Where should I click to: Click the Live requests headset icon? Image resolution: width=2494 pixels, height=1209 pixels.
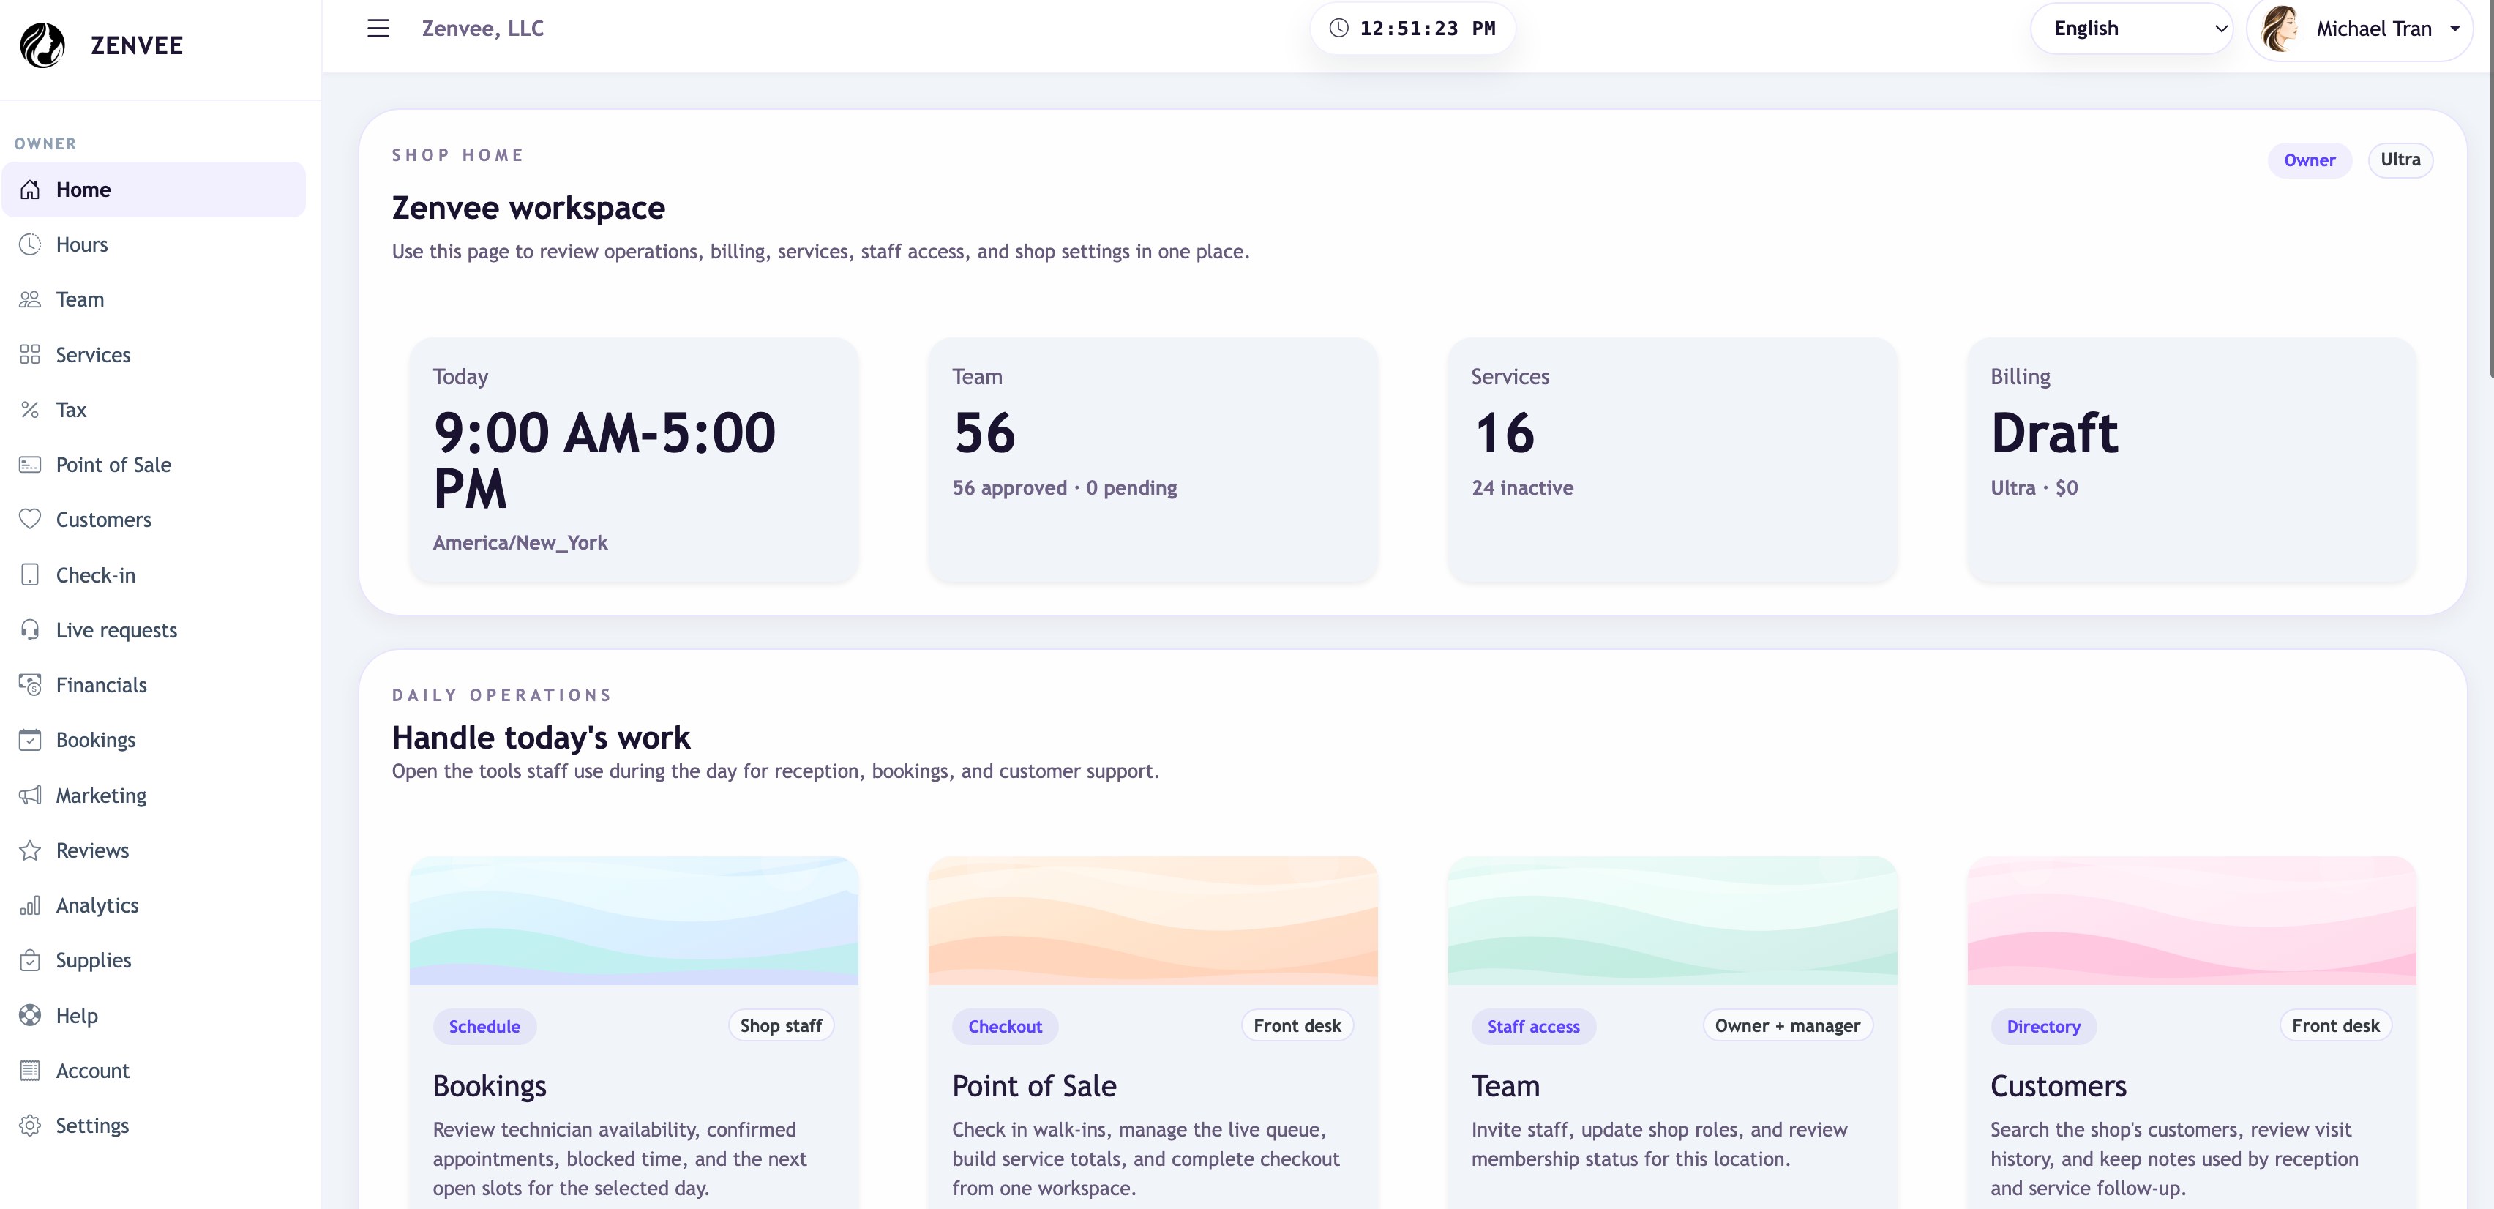pos(30,630)
